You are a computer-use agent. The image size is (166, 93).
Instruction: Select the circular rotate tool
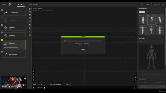[x=33, y=80]
